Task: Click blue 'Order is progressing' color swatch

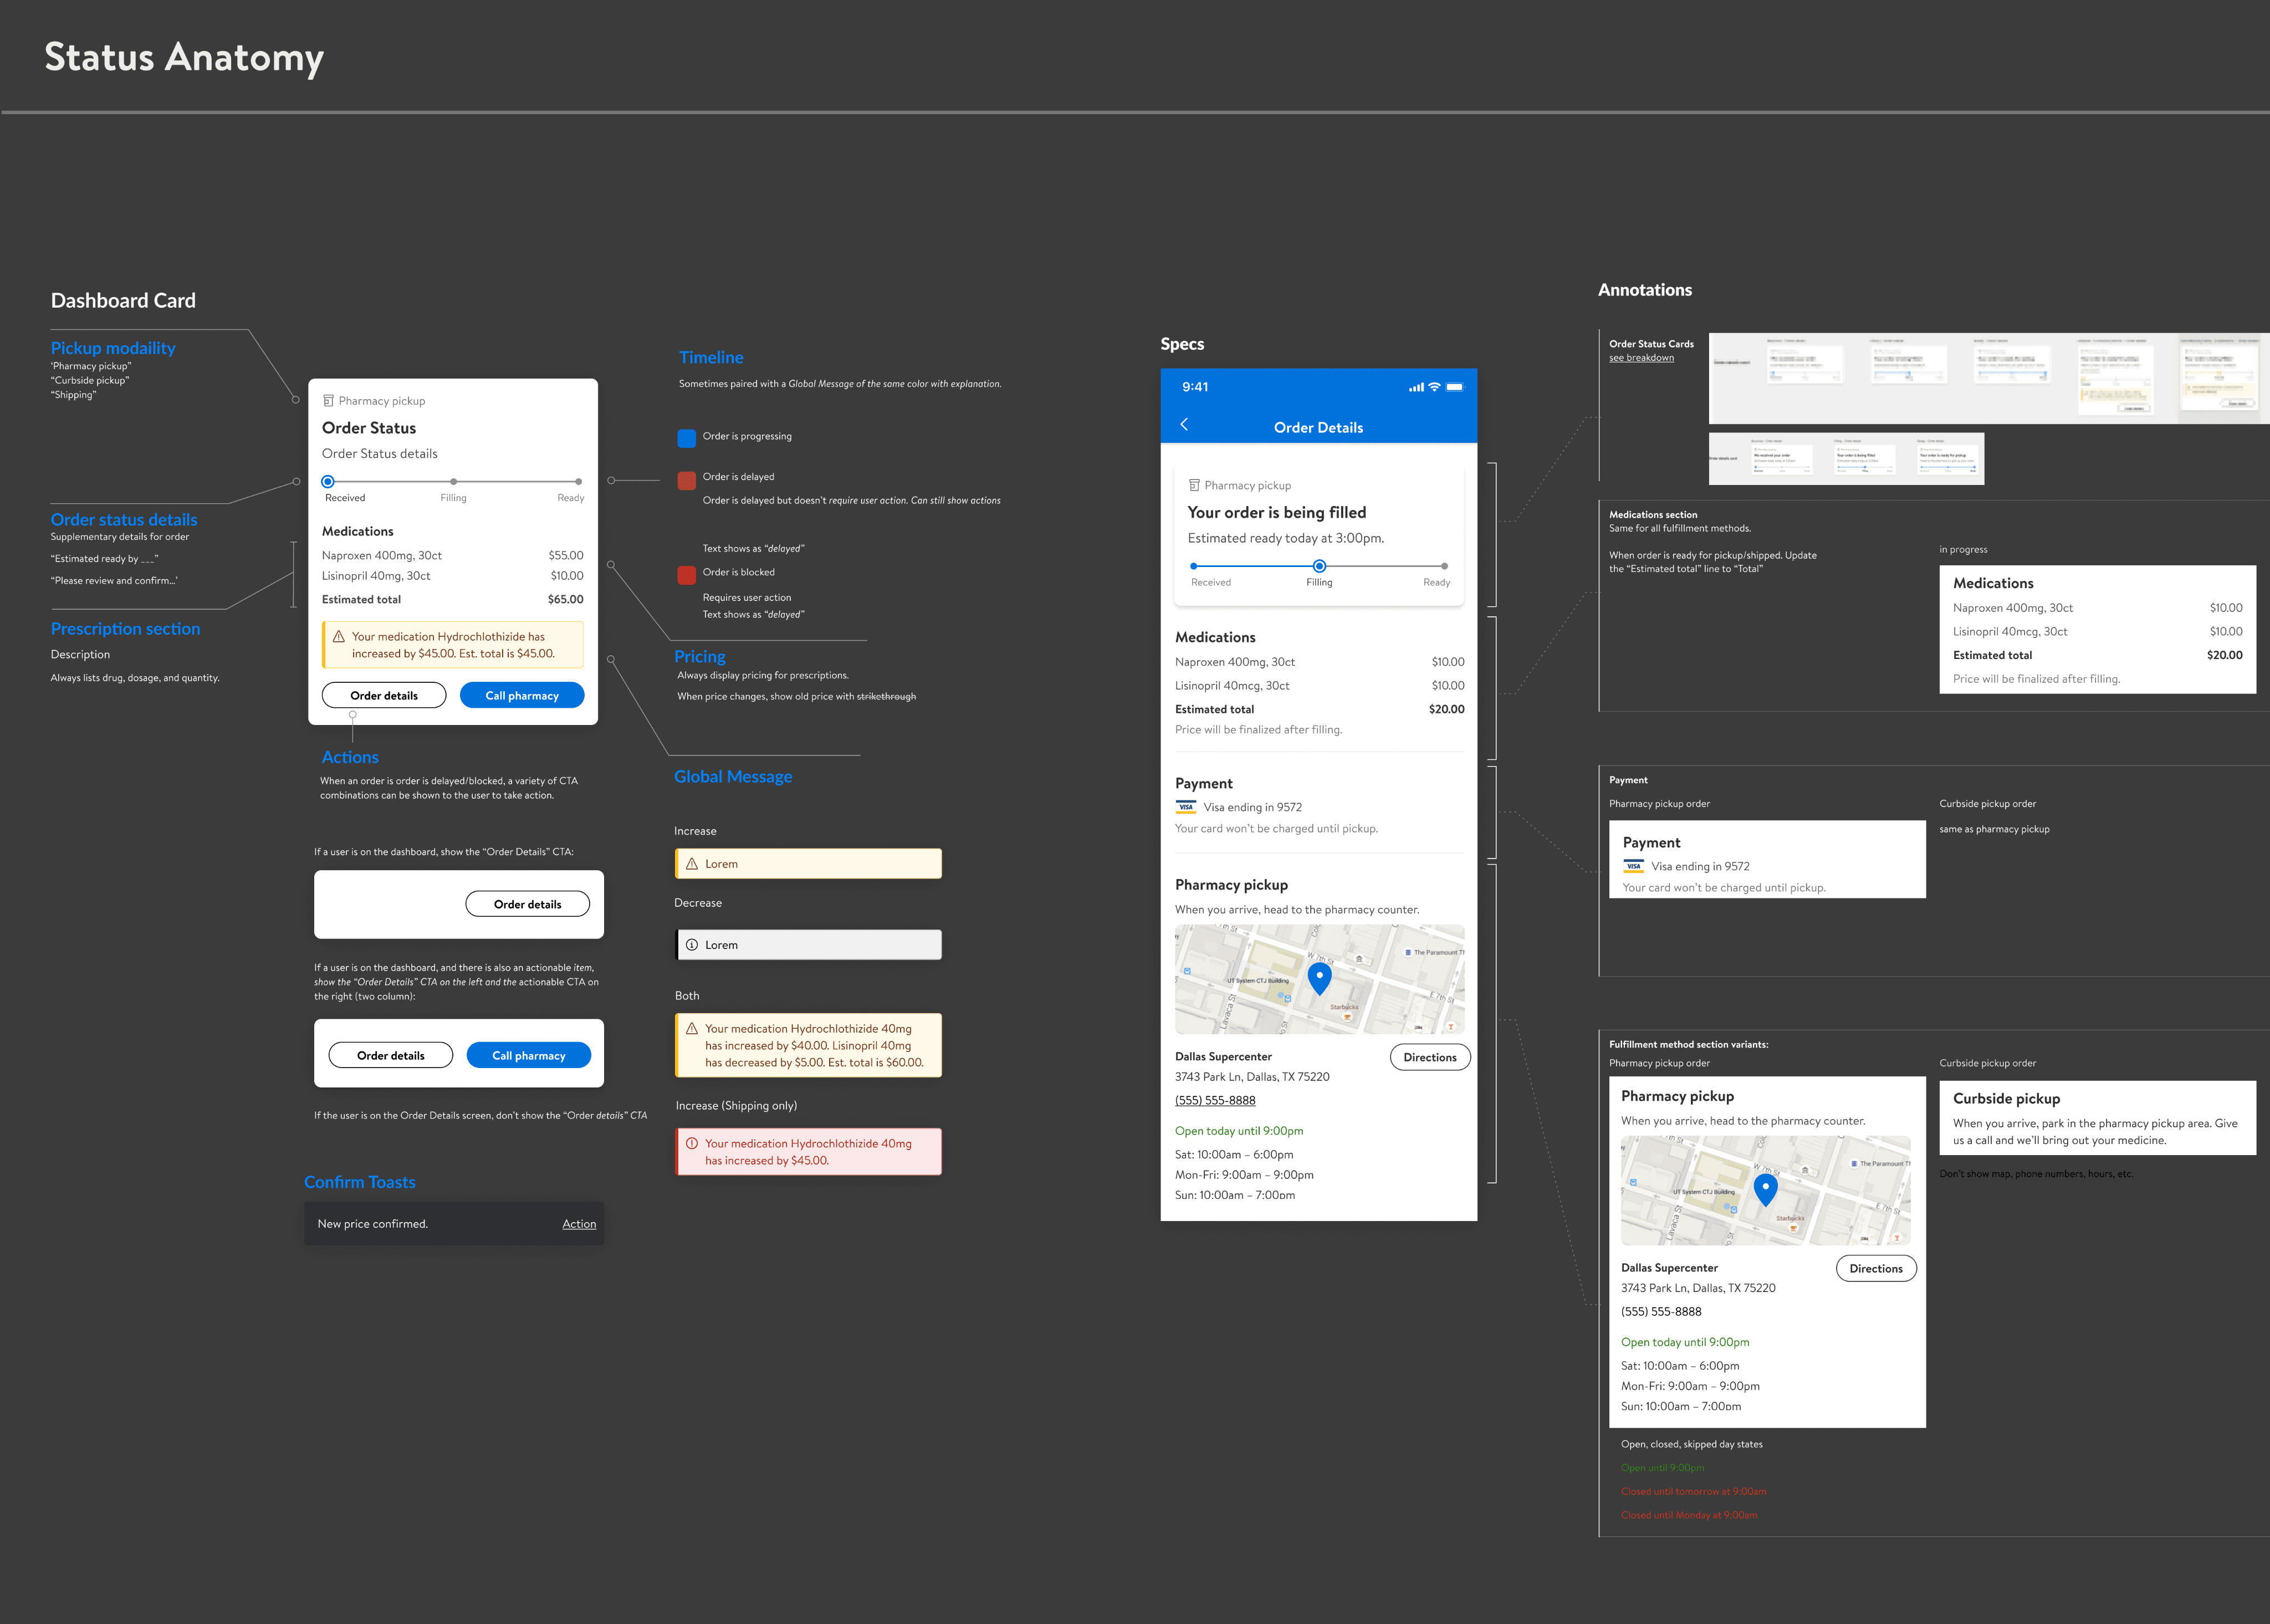Action: point(686,438)
